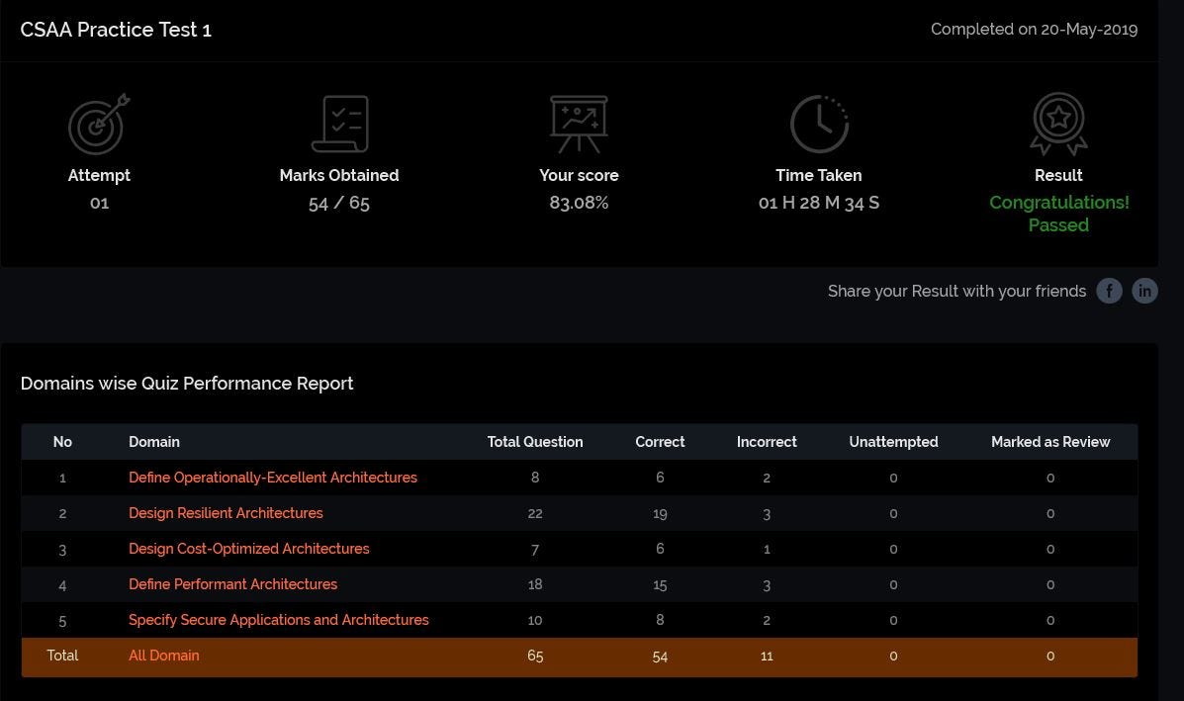Click the Congratulations! Passed result text
Image resolution: width=1184 pixels, height=701 pixels.
click(1058, 214)
